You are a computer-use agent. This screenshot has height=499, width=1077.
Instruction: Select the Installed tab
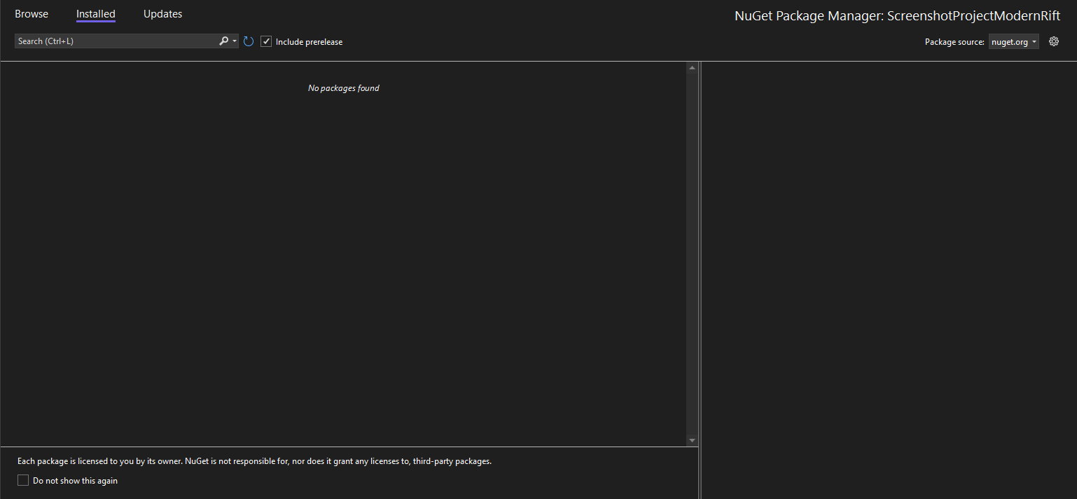point(96,14)
